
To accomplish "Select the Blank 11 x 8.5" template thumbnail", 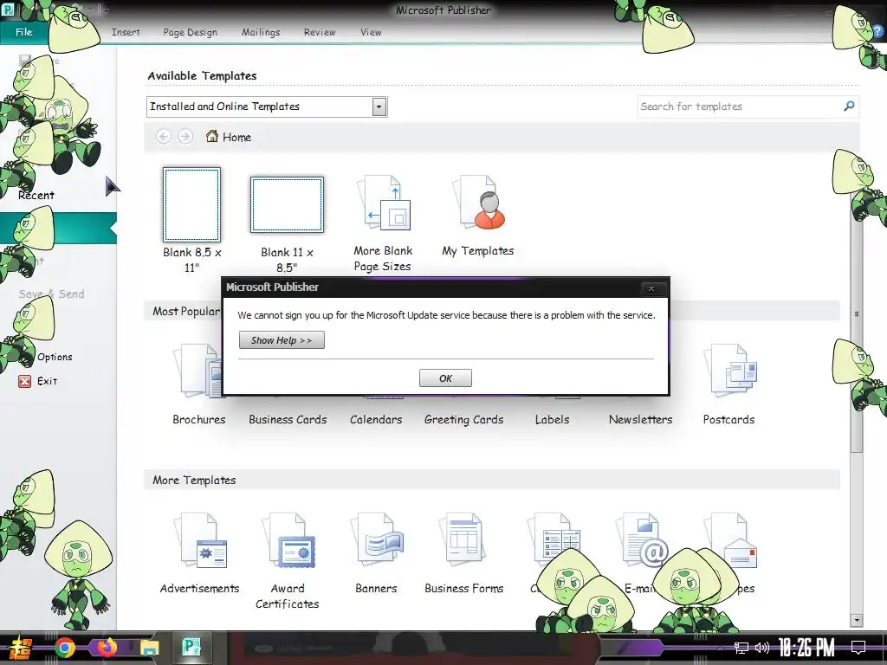I will tap(288, 204).
